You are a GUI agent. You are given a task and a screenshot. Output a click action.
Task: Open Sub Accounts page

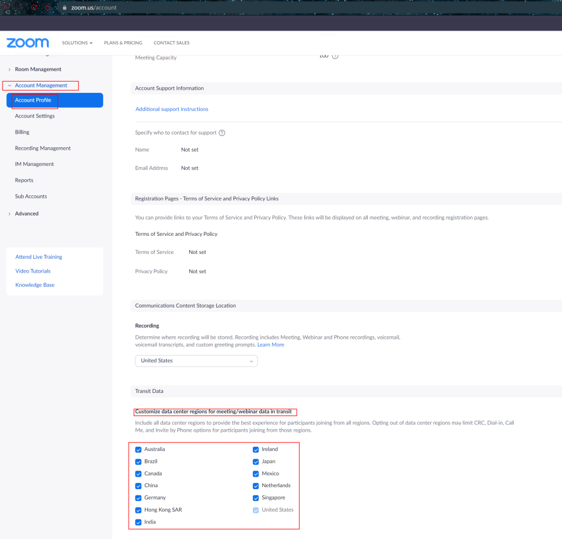31,197
